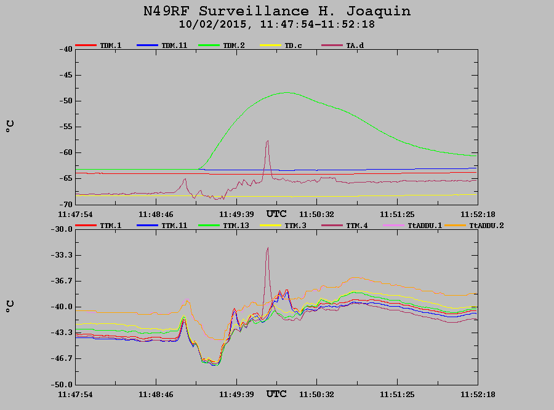Click upper chart's 11:50:32 time label
Screen dimensions: 554x410
(x=316, y=215)
